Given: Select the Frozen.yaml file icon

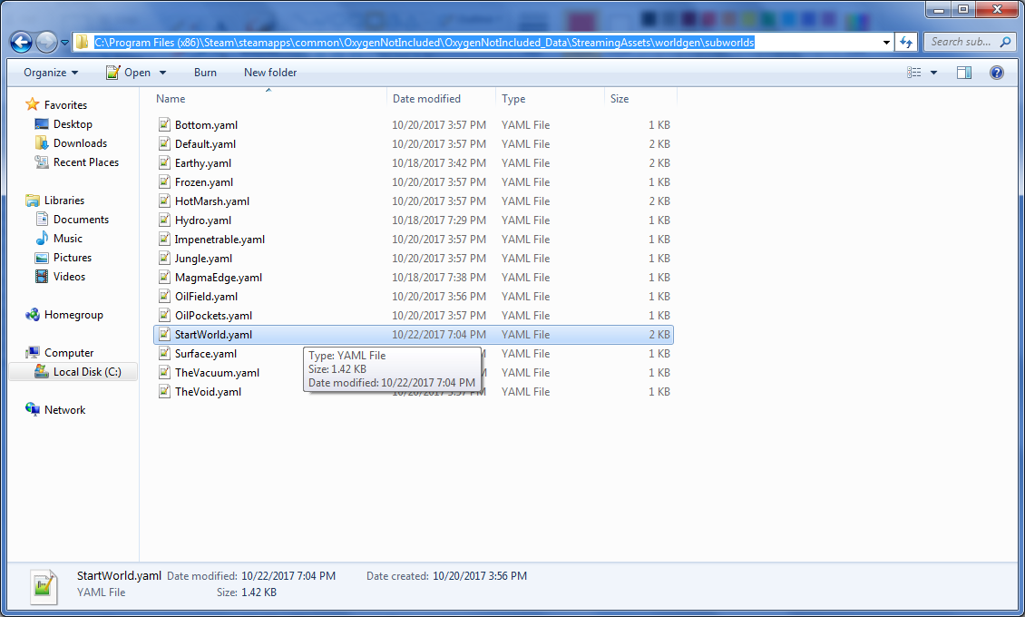Looking at the screenshot, I should coord(164,181).
